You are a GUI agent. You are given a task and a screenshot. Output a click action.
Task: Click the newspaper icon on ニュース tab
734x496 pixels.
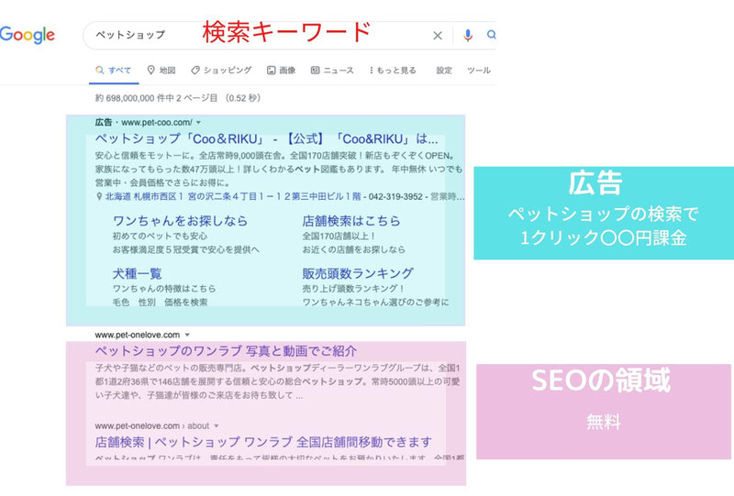[x=315, y=71]
